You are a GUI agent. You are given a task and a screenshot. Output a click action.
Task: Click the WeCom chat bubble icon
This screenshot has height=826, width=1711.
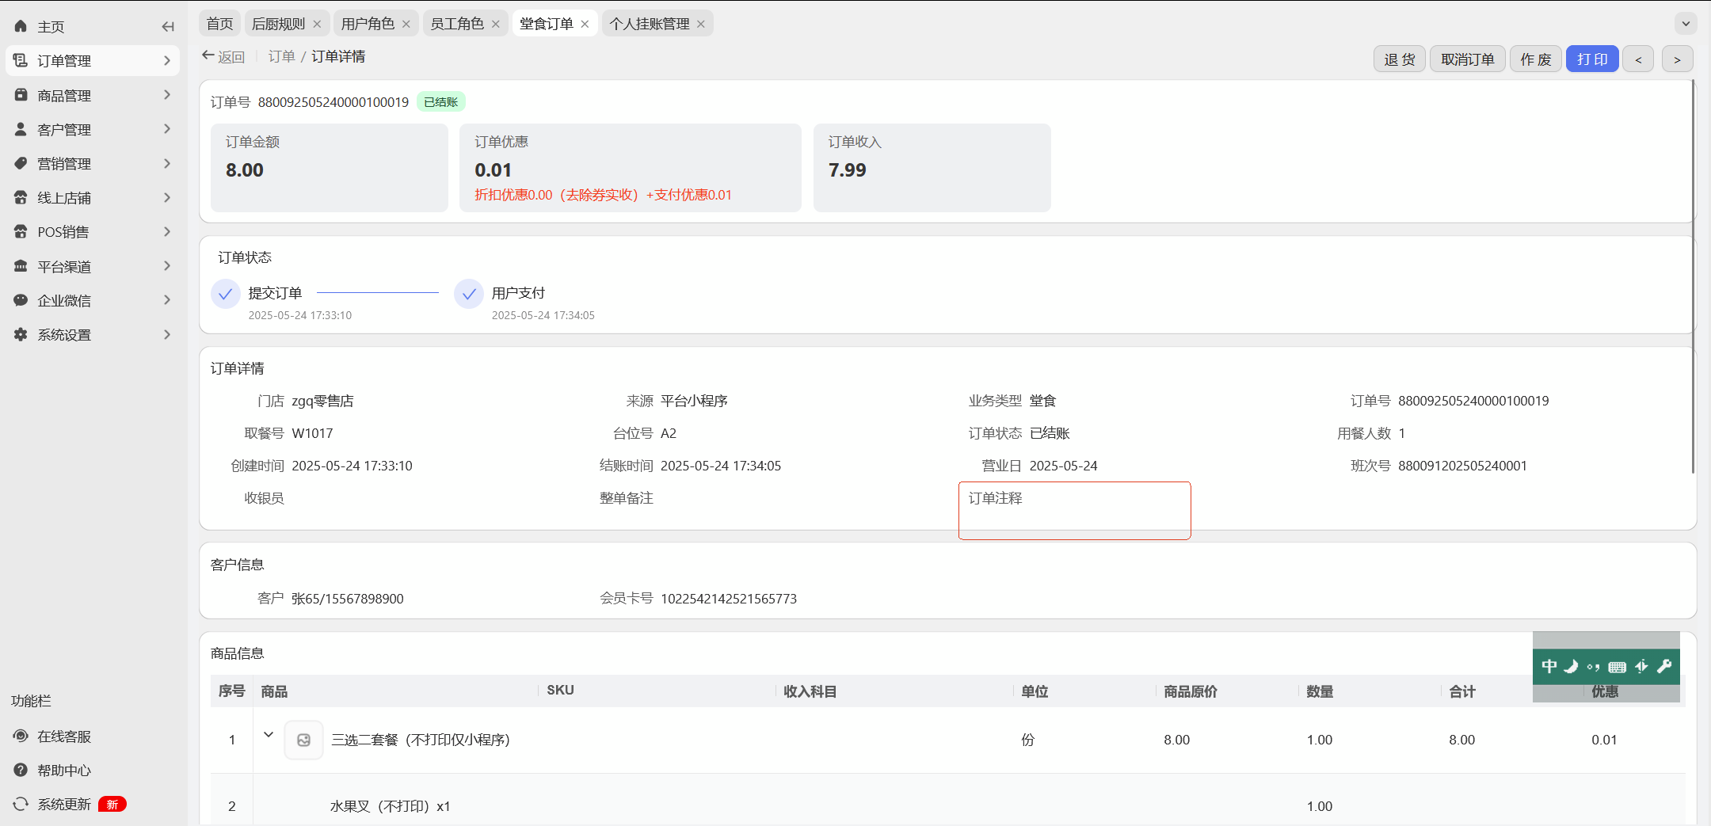(x=21, y=300)
